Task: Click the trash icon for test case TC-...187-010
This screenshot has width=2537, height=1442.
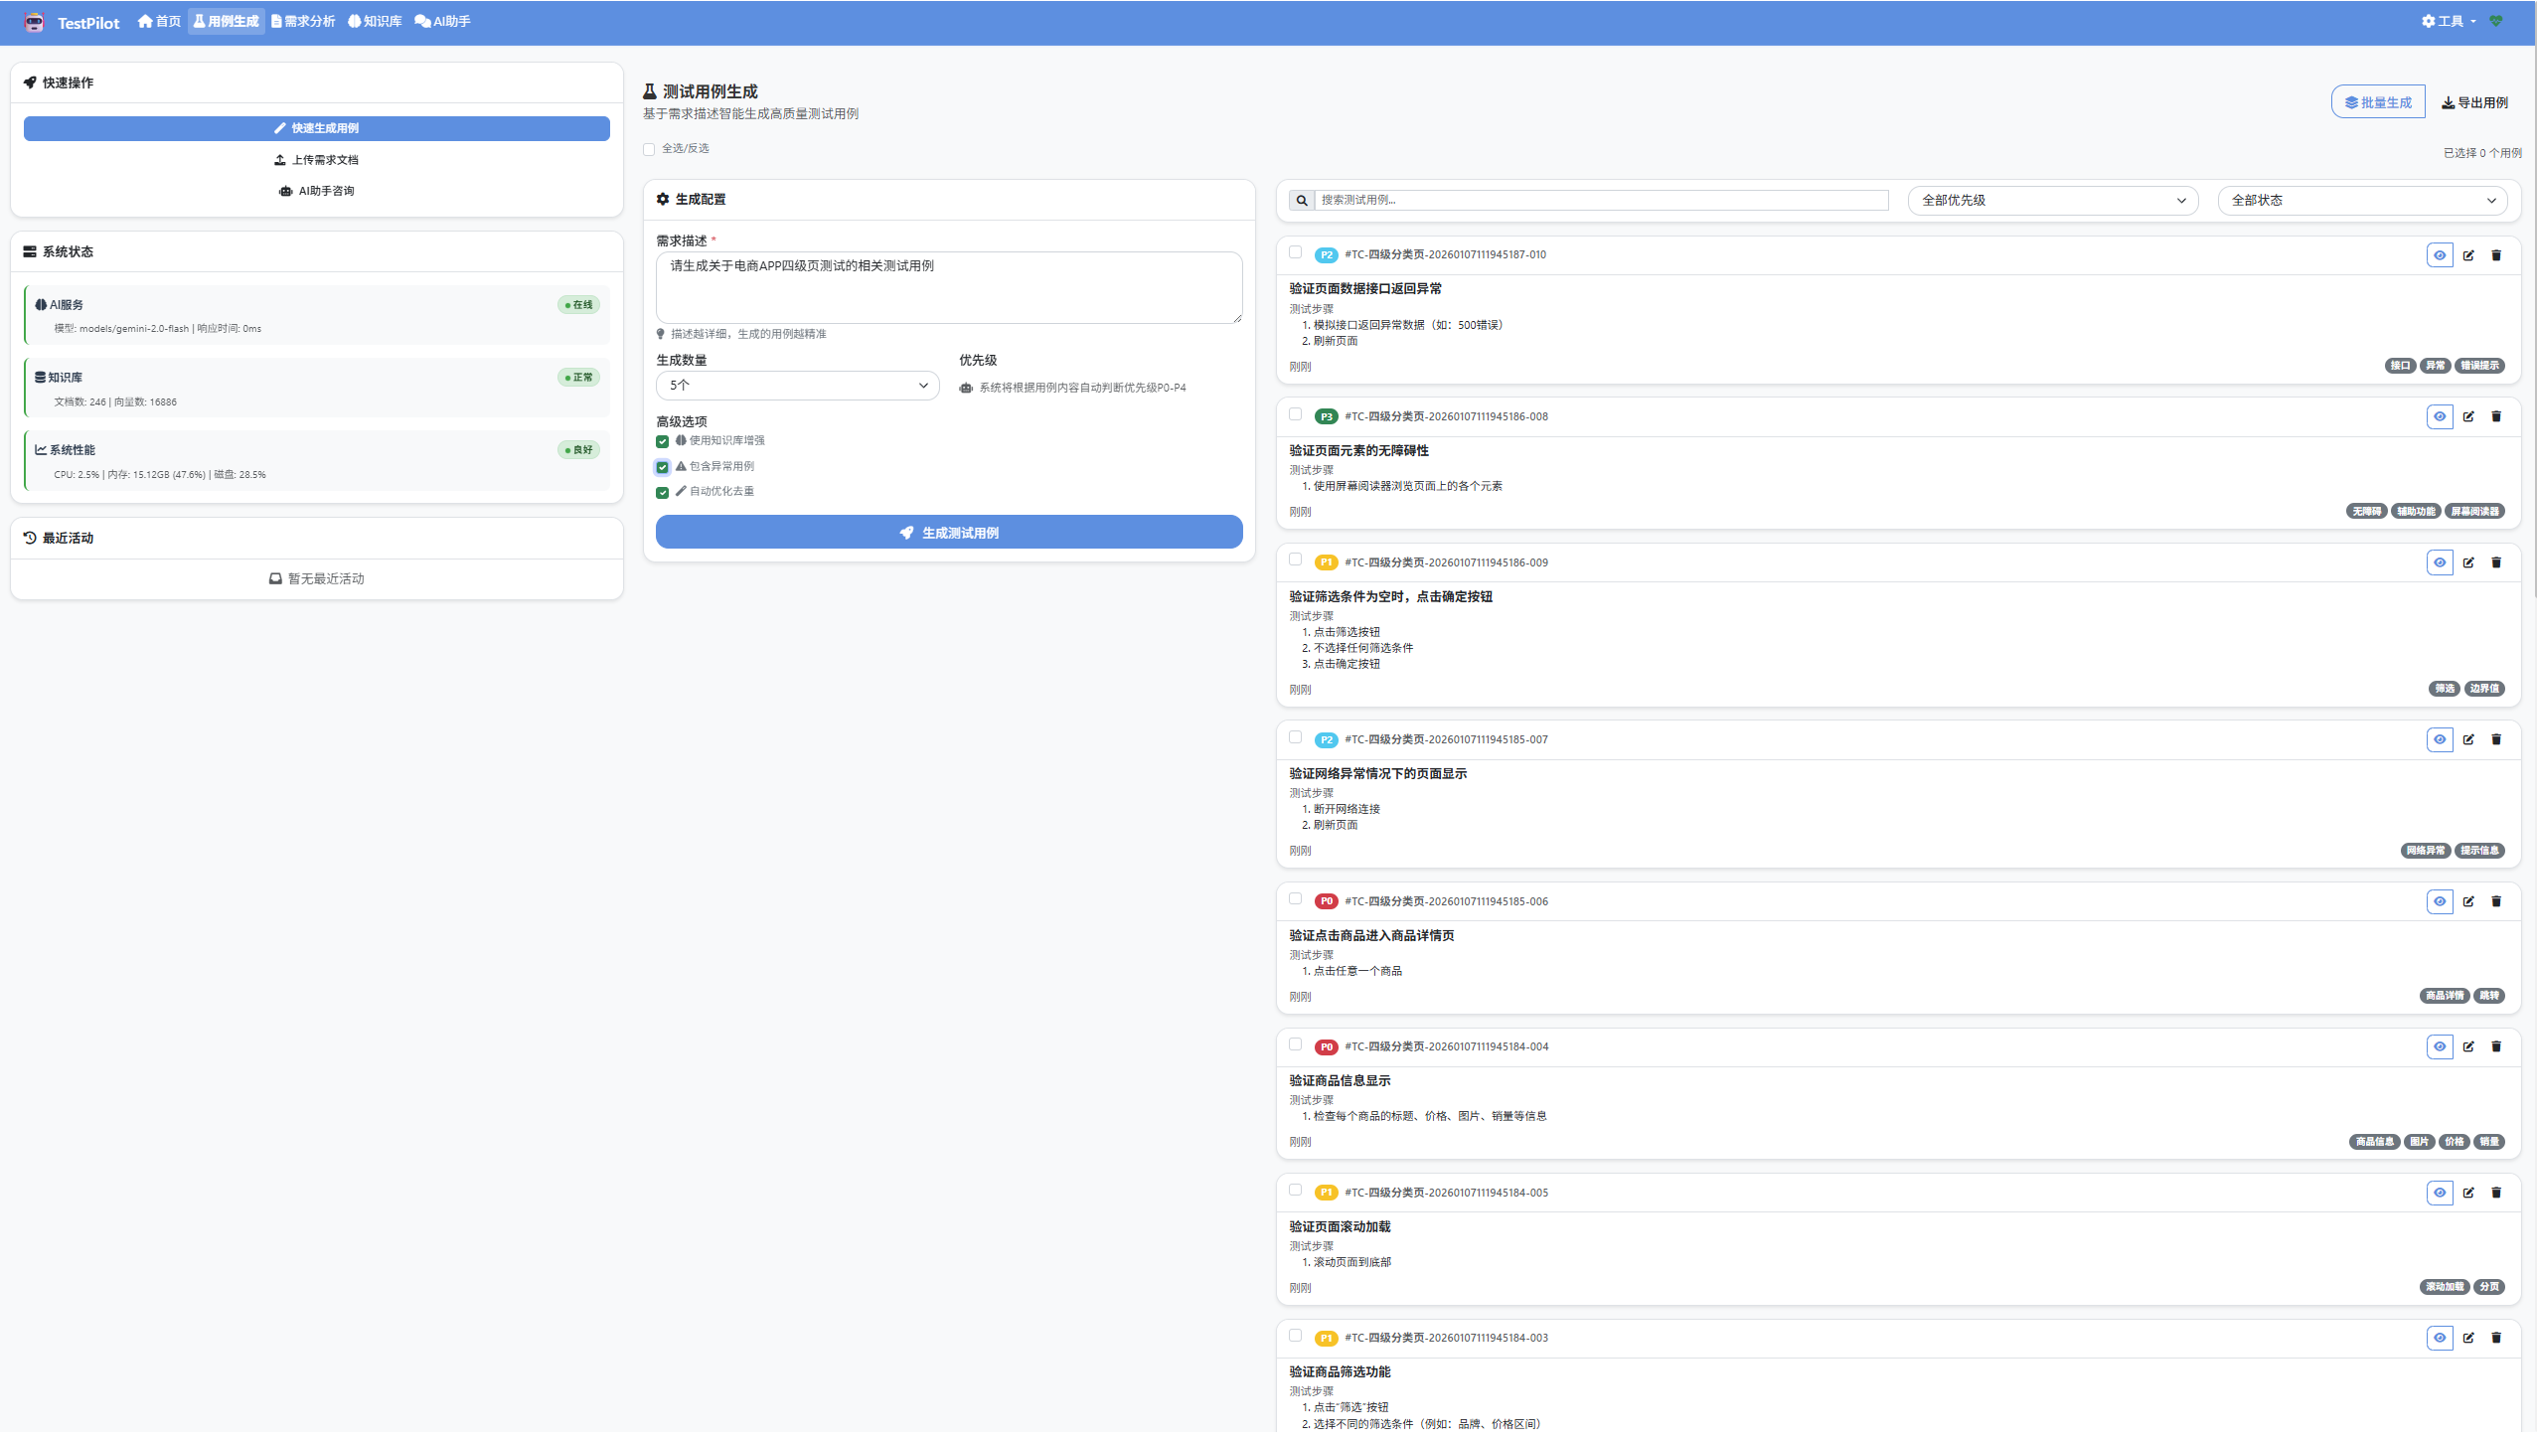Action: pos(2495,255)
